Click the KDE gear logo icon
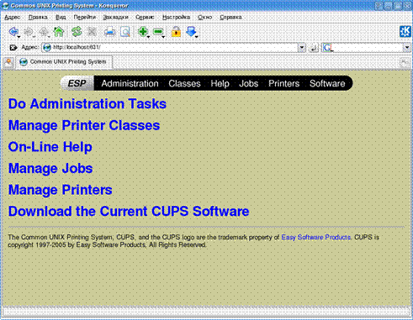Image resolution: width=413 pixels, height=320 pixels. click(405, 32)
